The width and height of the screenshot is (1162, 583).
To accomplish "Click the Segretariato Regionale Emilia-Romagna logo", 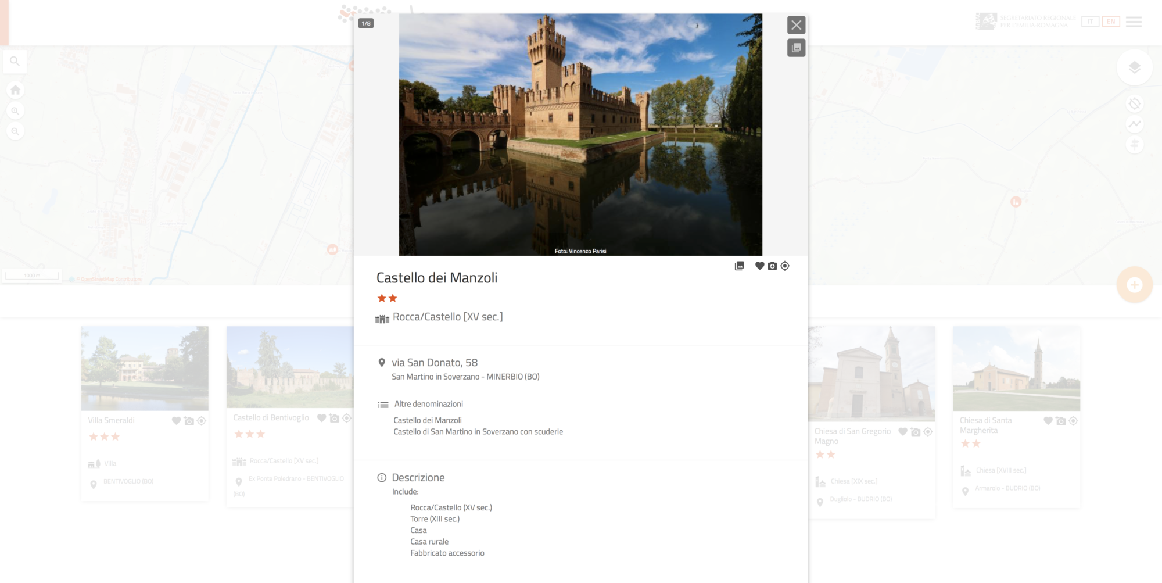I will click(1025, 22).
